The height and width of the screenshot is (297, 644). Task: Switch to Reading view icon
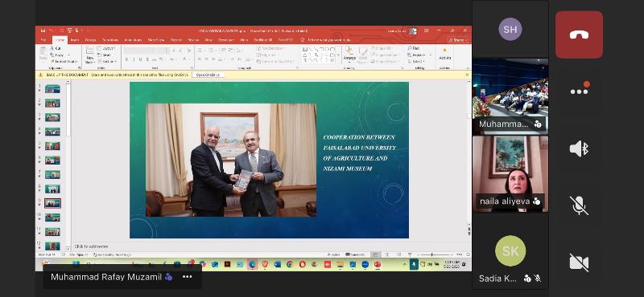398,254
